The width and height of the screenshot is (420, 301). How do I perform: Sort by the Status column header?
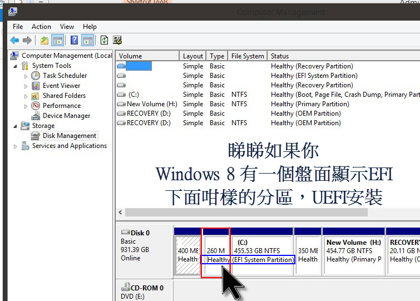(344, 56)
